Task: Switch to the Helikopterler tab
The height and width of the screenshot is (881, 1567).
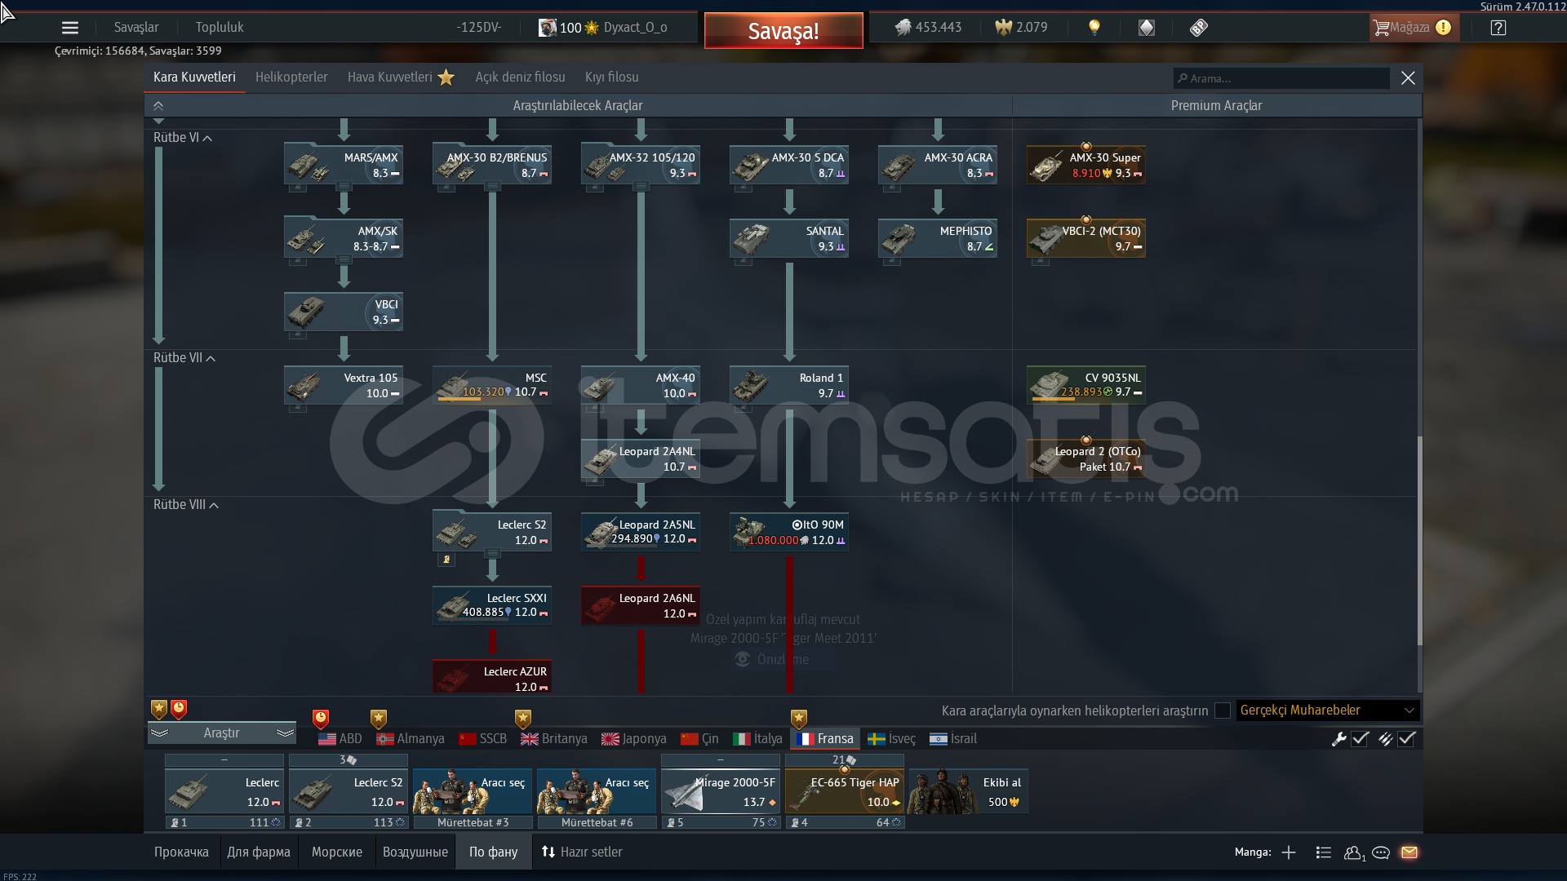Action: pyautogui.click(x=291, y=77)
